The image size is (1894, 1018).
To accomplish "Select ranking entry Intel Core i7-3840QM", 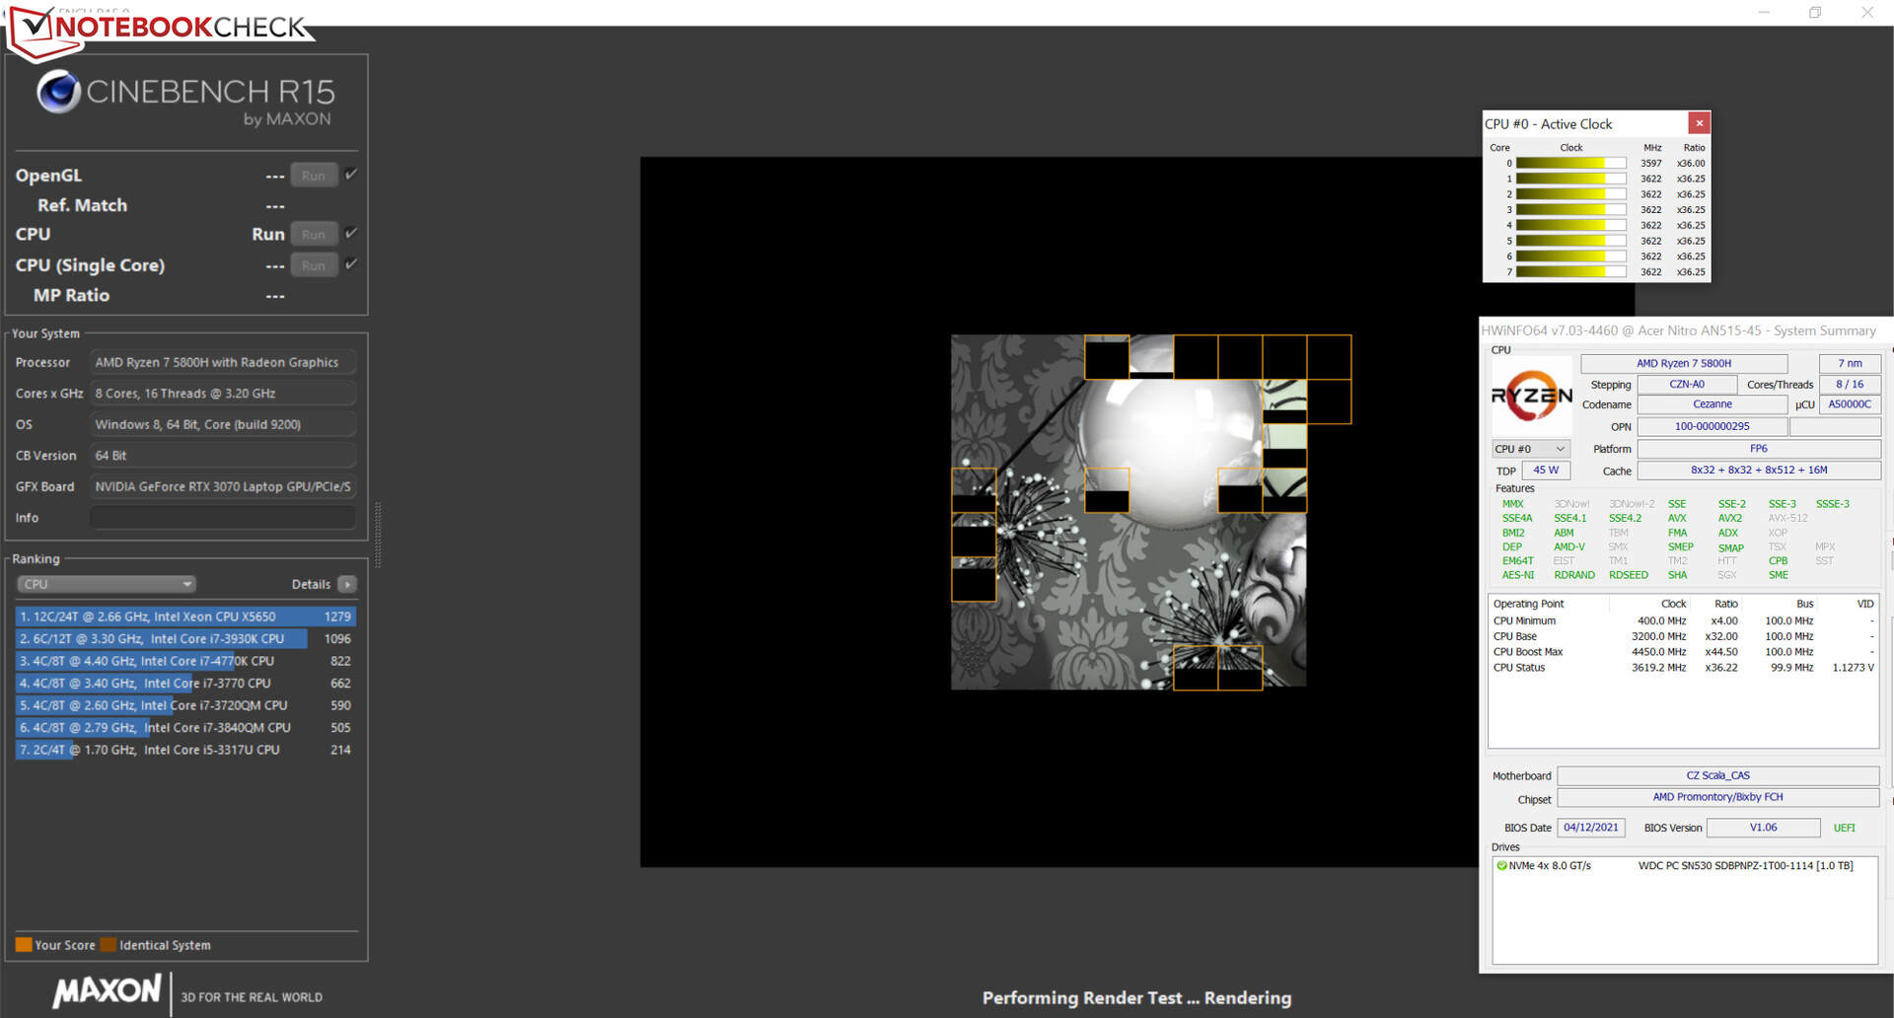I will (185, 728).
